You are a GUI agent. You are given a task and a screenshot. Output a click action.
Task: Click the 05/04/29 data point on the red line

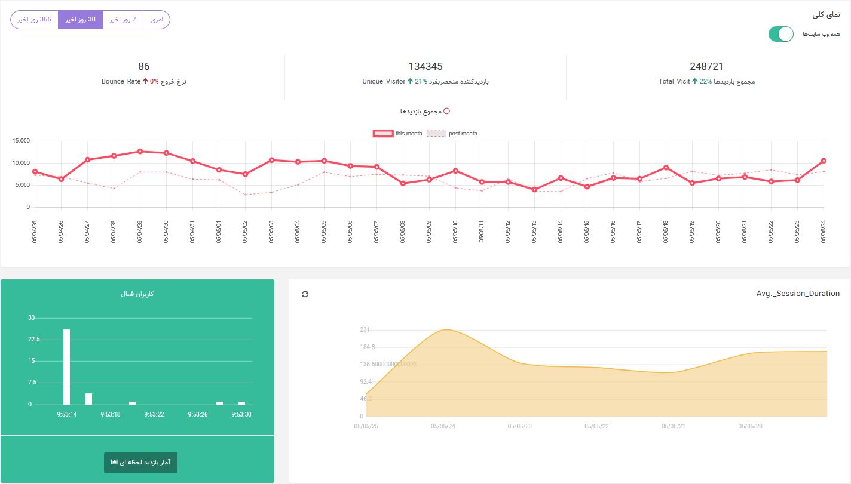click(140, 152)
